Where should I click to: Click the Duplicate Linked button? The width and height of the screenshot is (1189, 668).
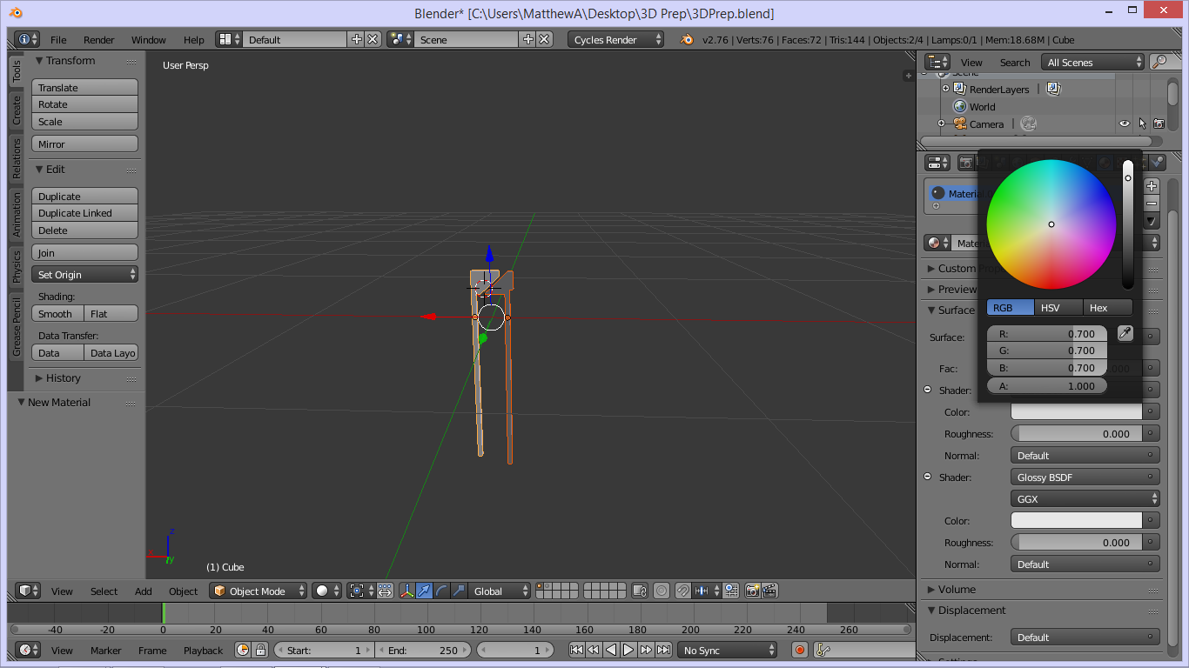[85, 212]
